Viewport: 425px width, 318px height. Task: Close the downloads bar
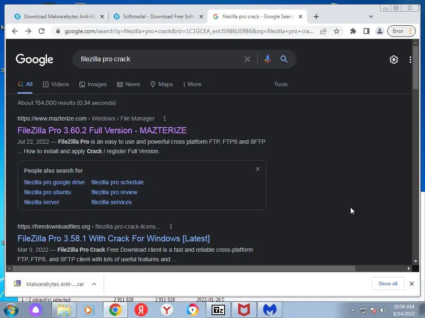pos(411,284)
